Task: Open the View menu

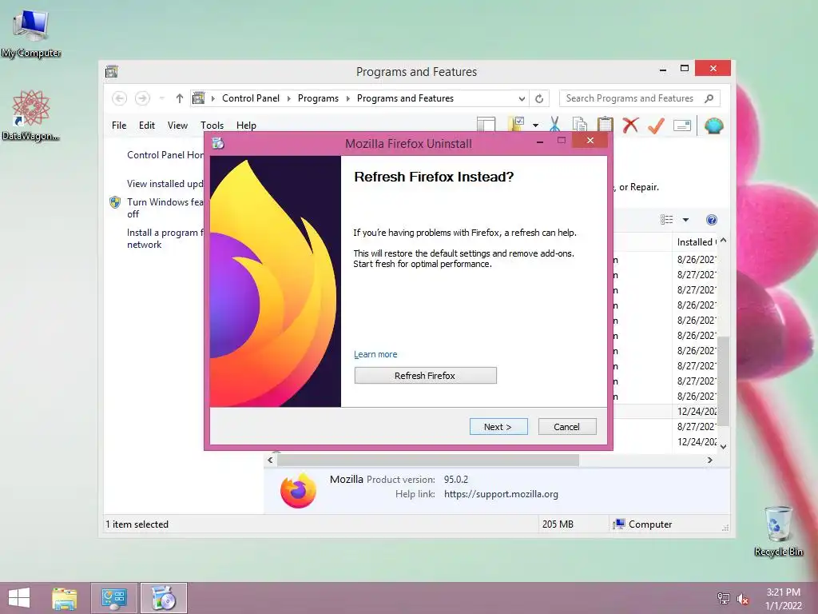Action: (177, 126)
